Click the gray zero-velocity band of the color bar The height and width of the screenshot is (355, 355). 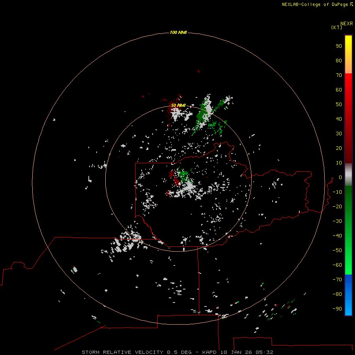[x=348, y=175]
